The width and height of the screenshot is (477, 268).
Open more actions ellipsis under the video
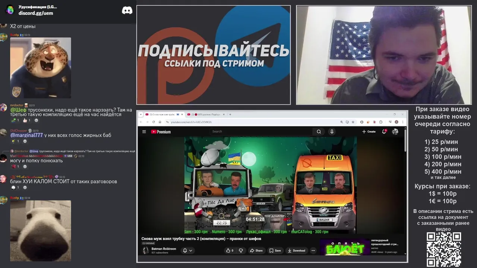[313, 251]
